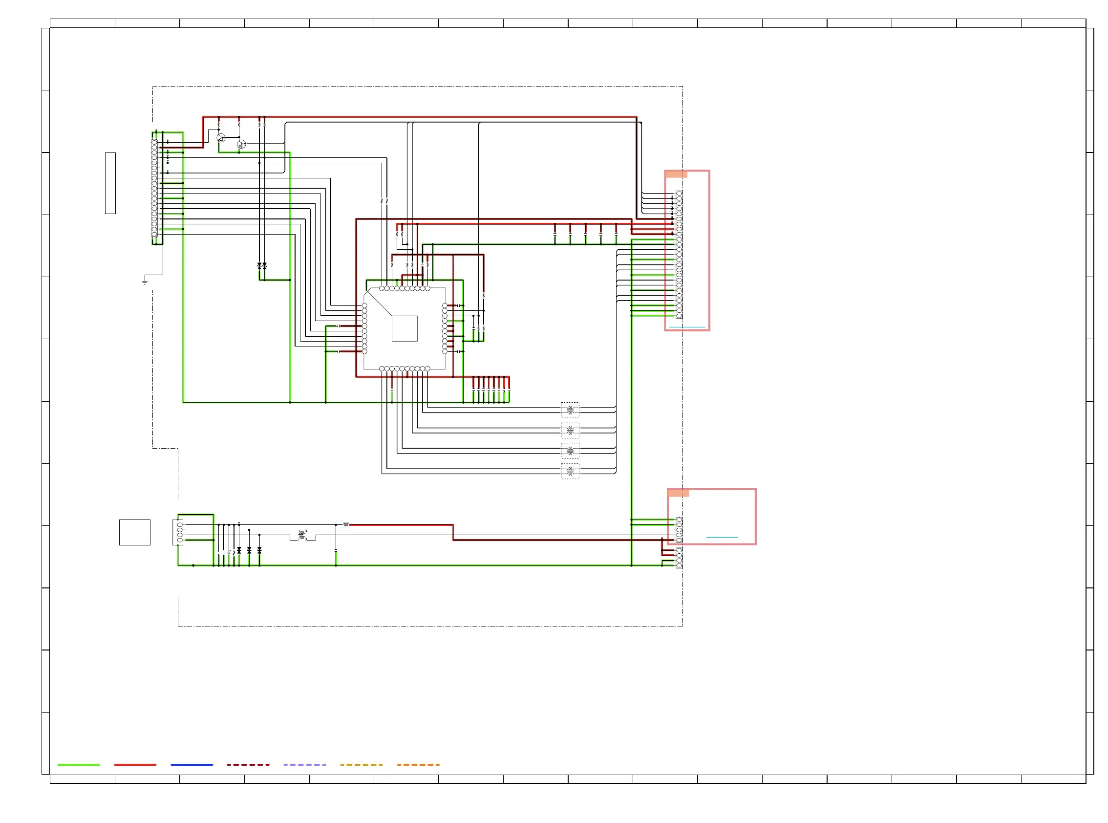
Task: Select the bottommost dashed filter component box
Action: point(570,471)
